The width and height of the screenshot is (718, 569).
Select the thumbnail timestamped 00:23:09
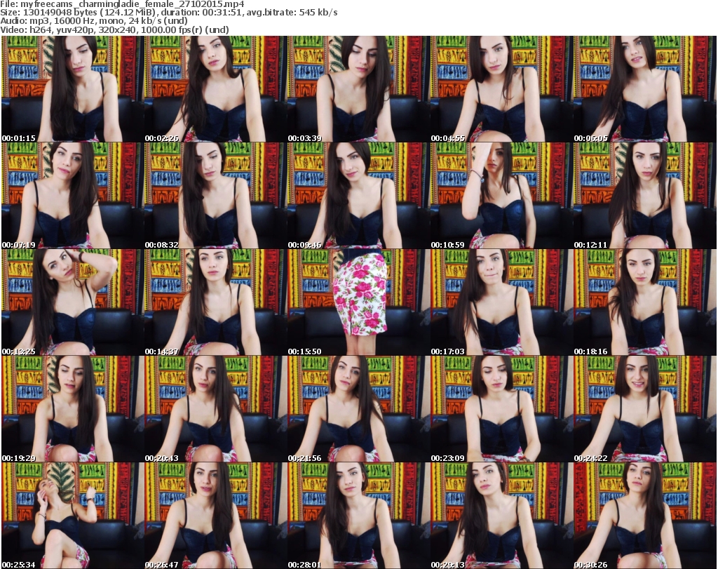click(x=502, y=409)
